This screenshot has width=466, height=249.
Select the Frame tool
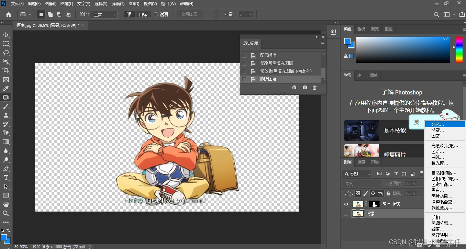click(x=6, y=79)
